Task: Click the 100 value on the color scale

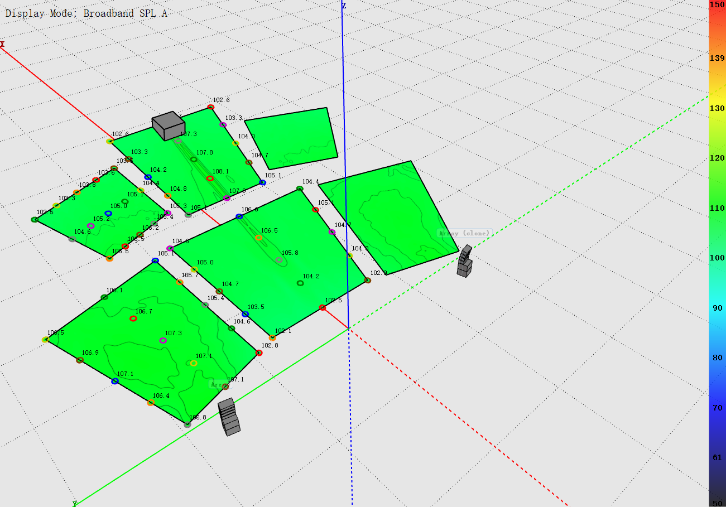Action: pos(717,258)
